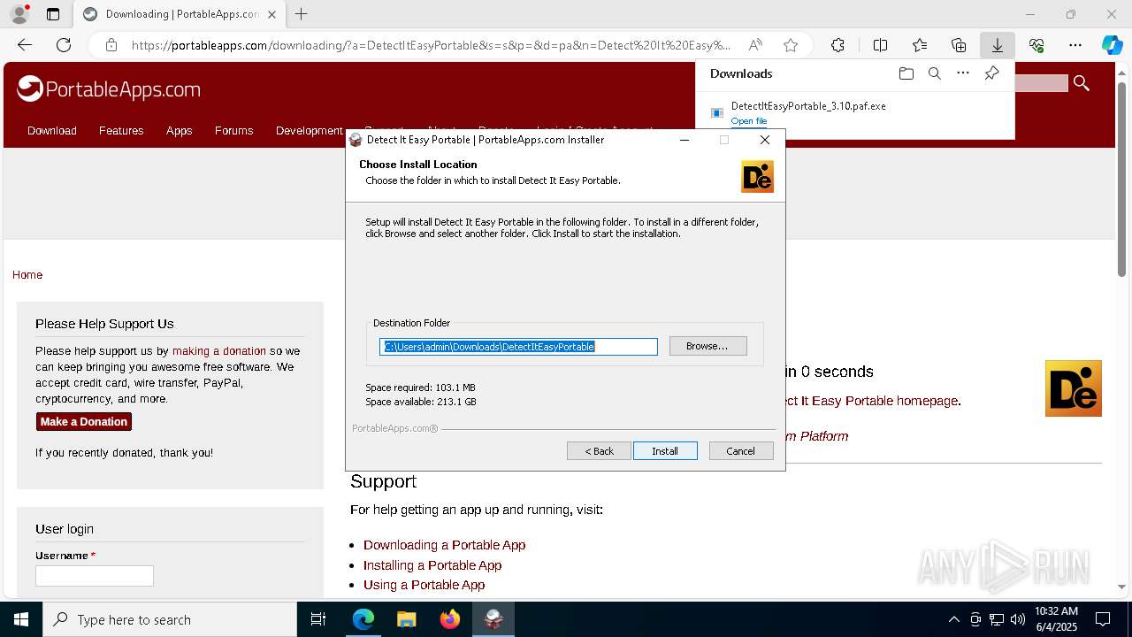Toggle the Downloads toolbar button
The width and height of the screenshot is (1132, 637).
[997, 45]
